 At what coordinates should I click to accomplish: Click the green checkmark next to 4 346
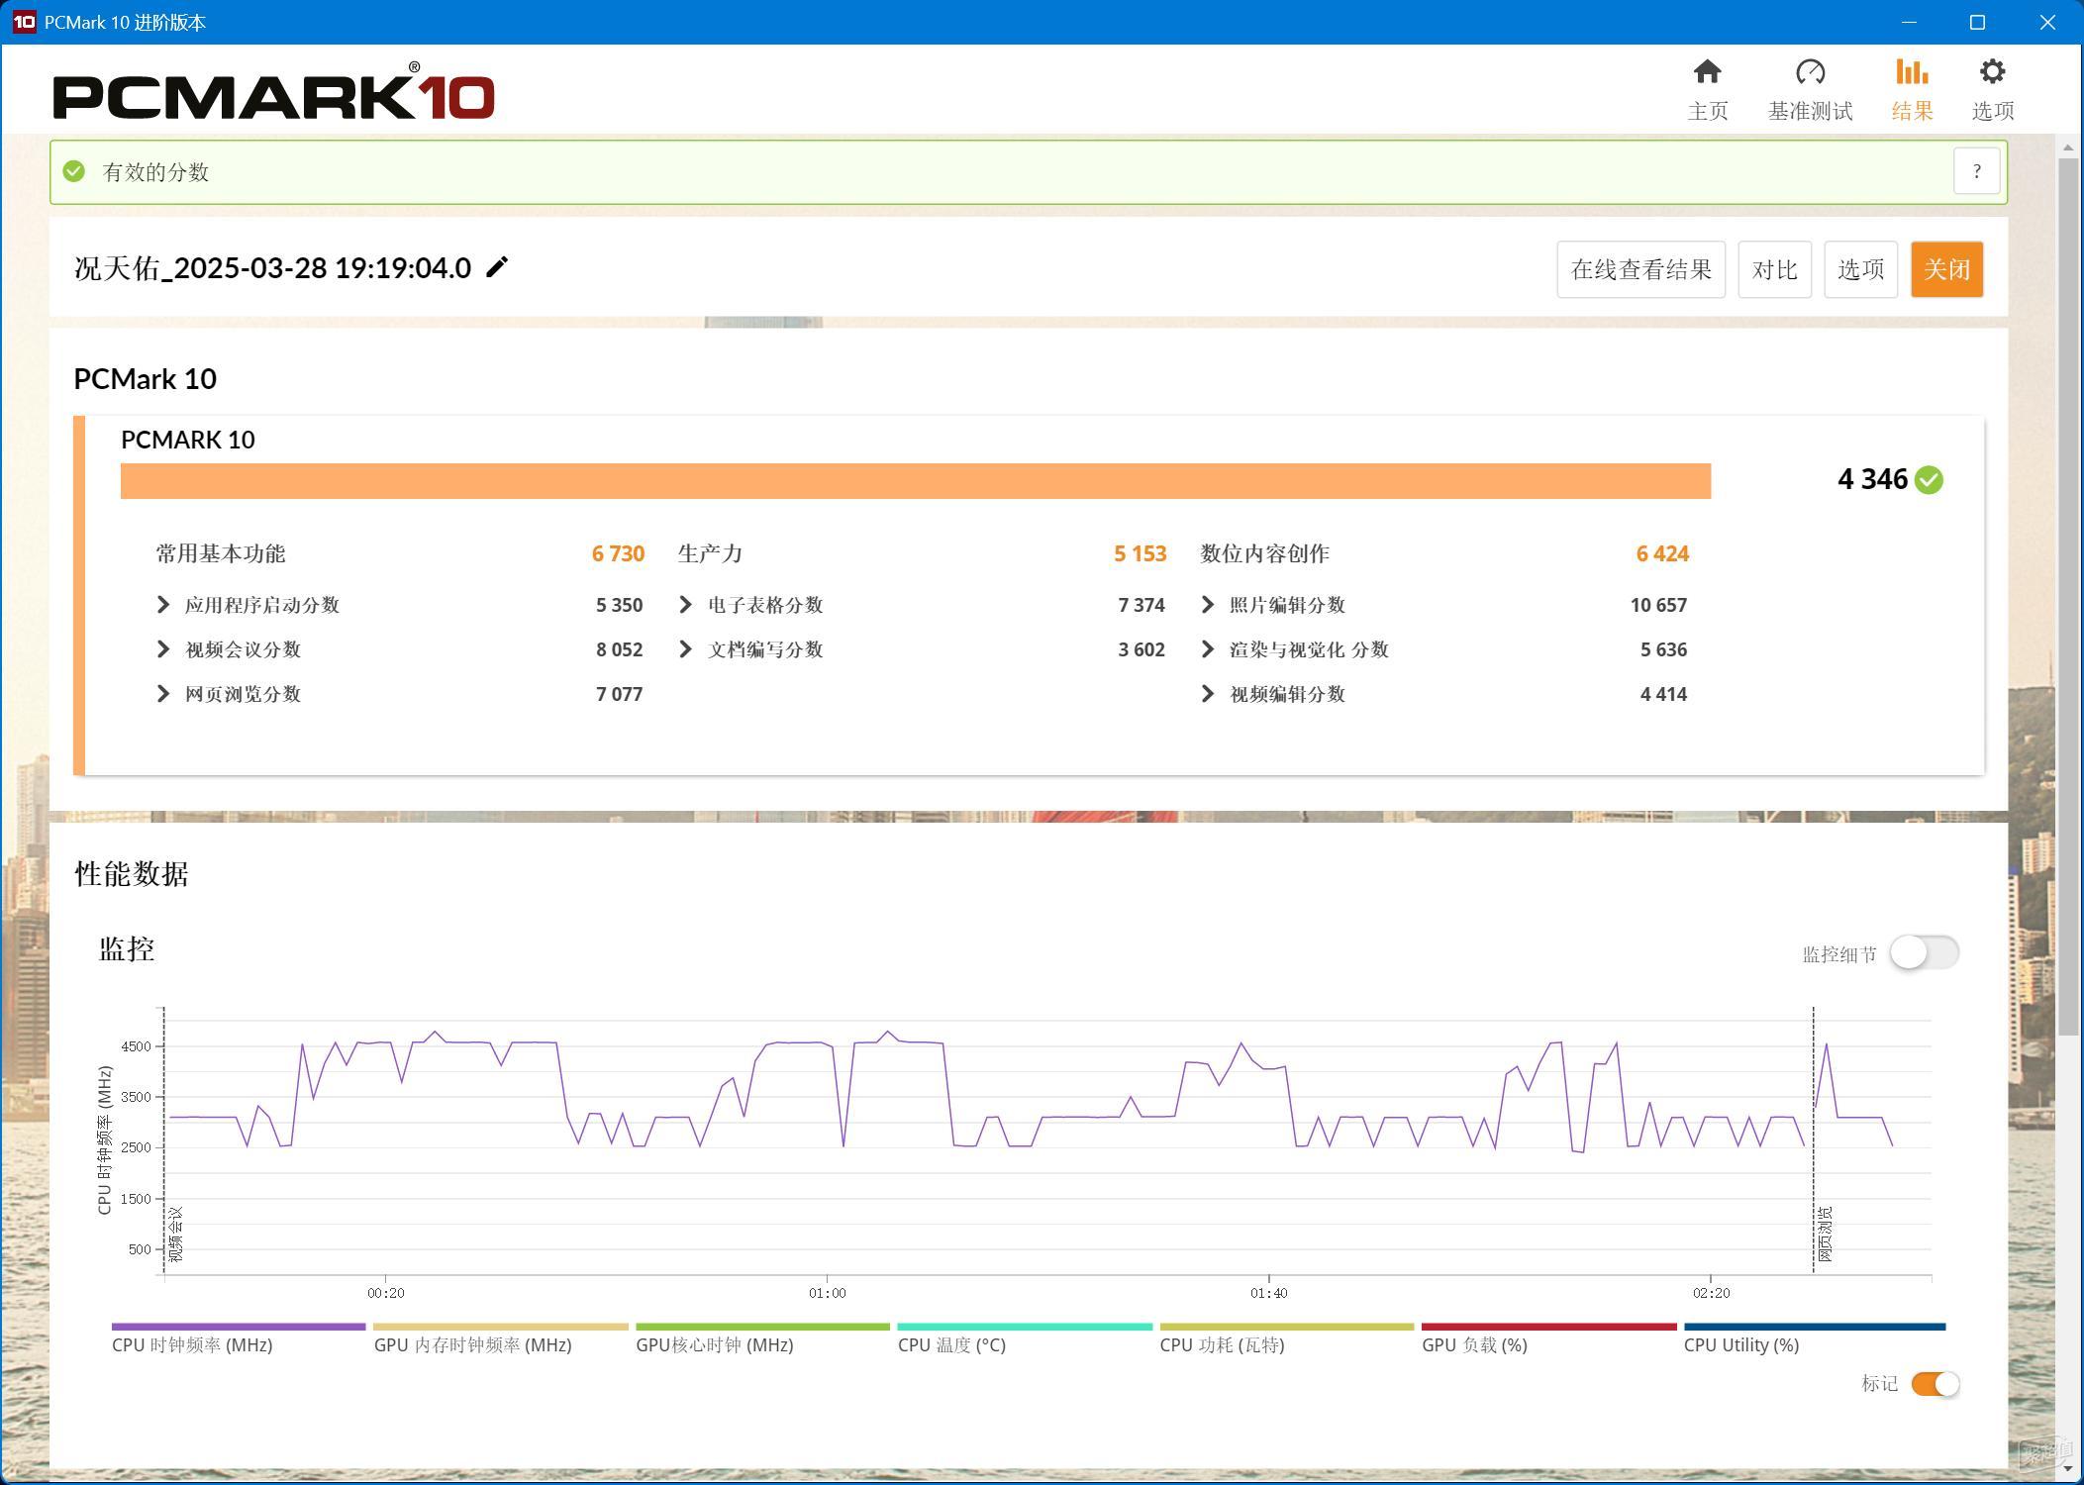pos(1929,480)
